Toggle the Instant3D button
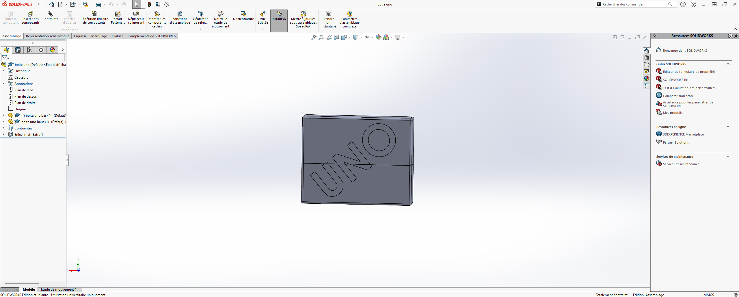739x297 pixels. (x=279, y=21)
